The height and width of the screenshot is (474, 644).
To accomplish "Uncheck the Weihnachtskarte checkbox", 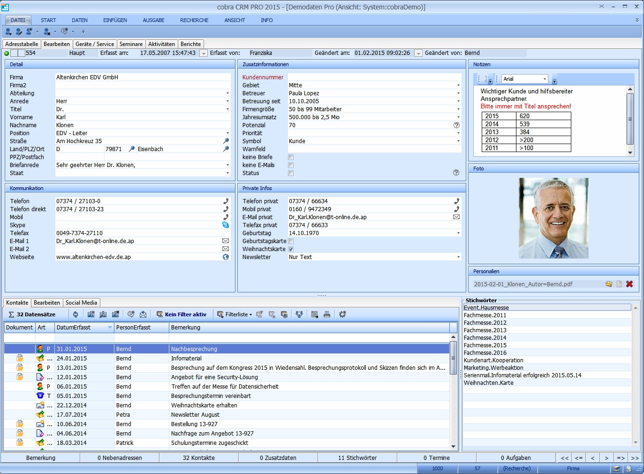I will click(291, 249).
